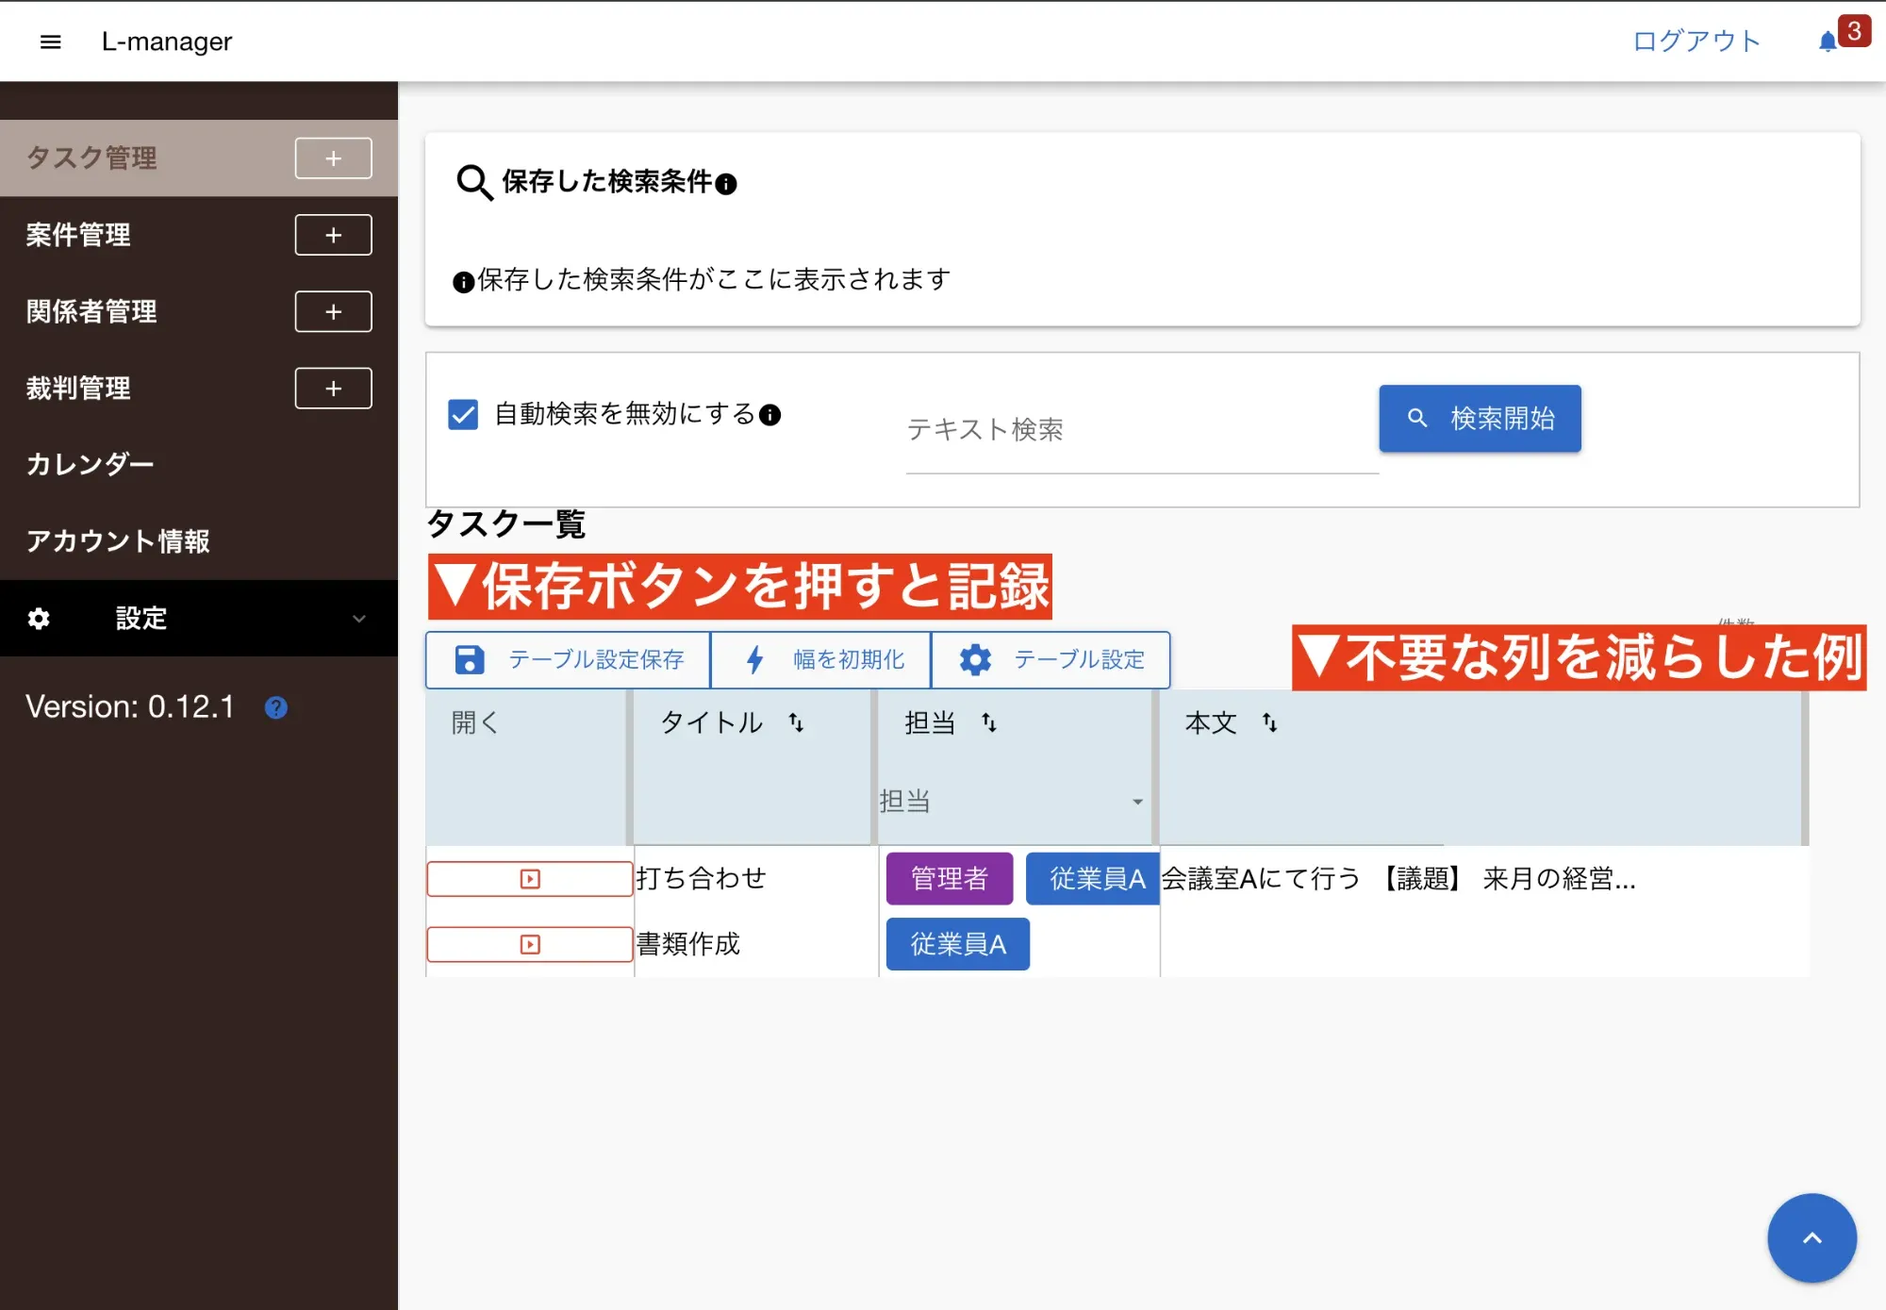1886x1310 pixels.
Task: Open アカウント情報 in the sidebar
Action: (x=118, y=541)
